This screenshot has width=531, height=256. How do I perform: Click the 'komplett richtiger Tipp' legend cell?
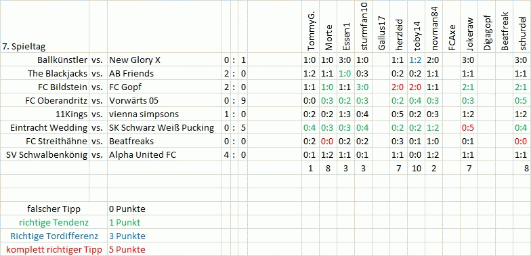(54, 250)
